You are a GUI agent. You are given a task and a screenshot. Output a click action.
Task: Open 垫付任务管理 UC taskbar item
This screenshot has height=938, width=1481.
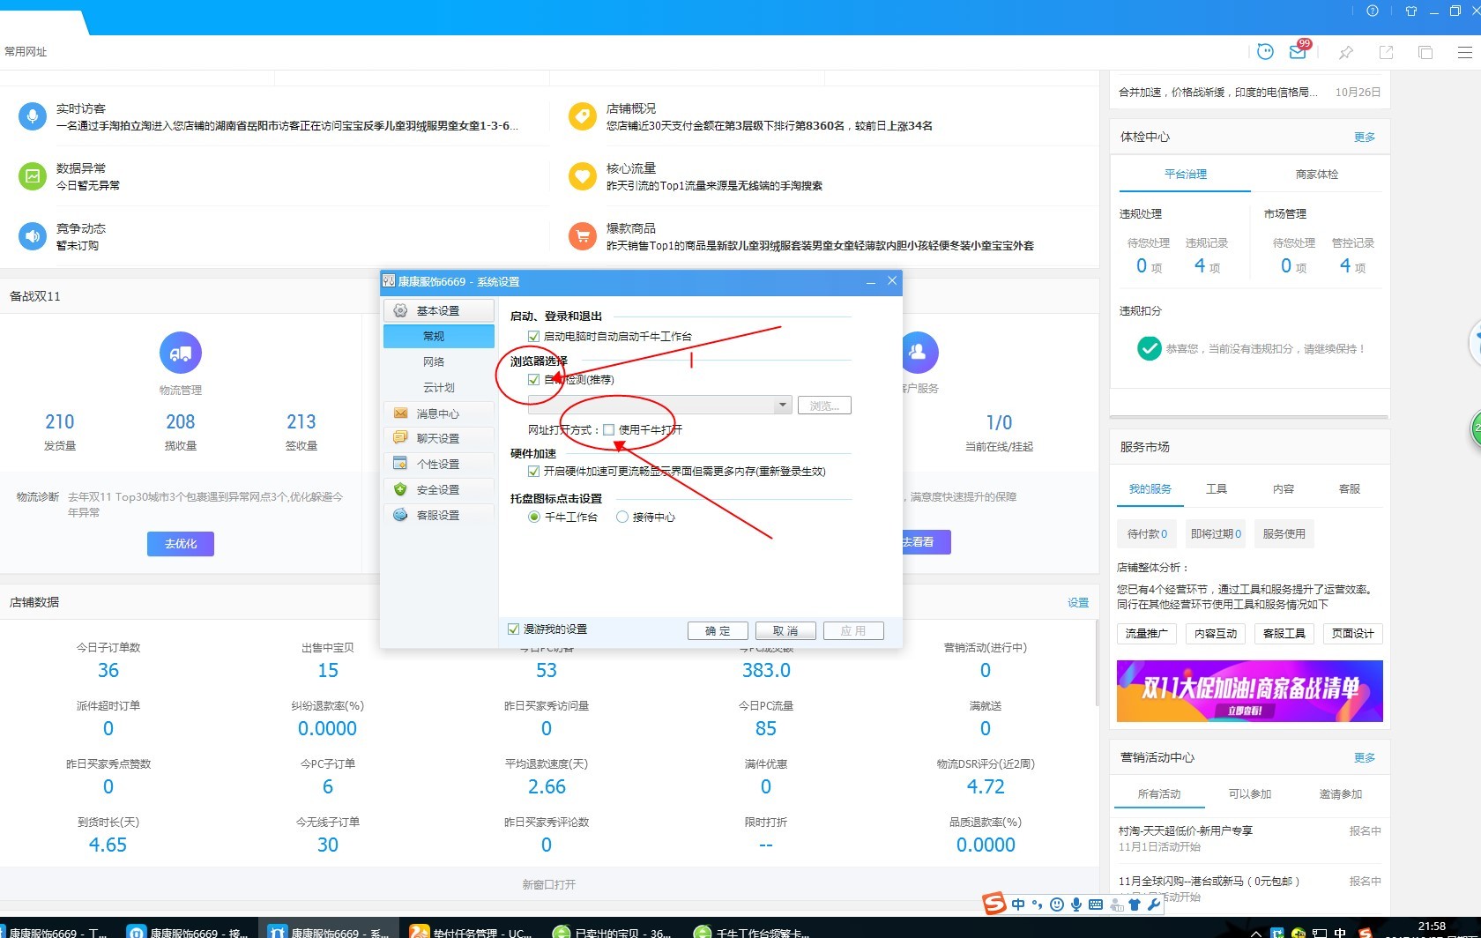point(472,931)
